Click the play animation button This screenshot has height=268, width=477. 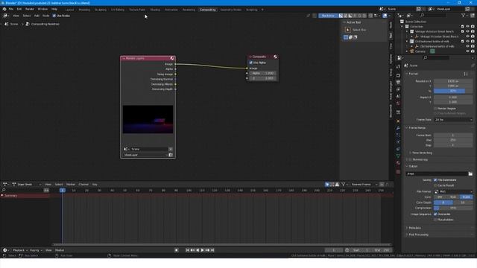point(202,250)
